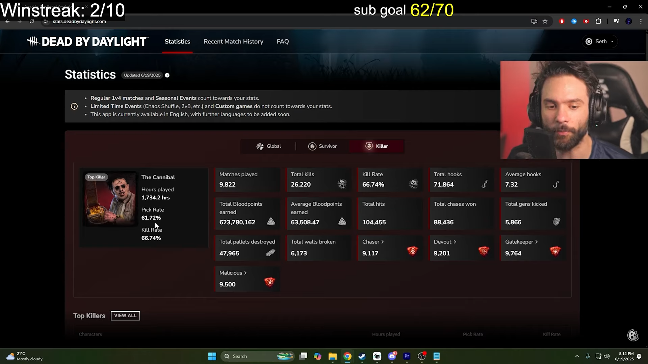Open the red hand ad-blocker extension

(x=562, y=21)
